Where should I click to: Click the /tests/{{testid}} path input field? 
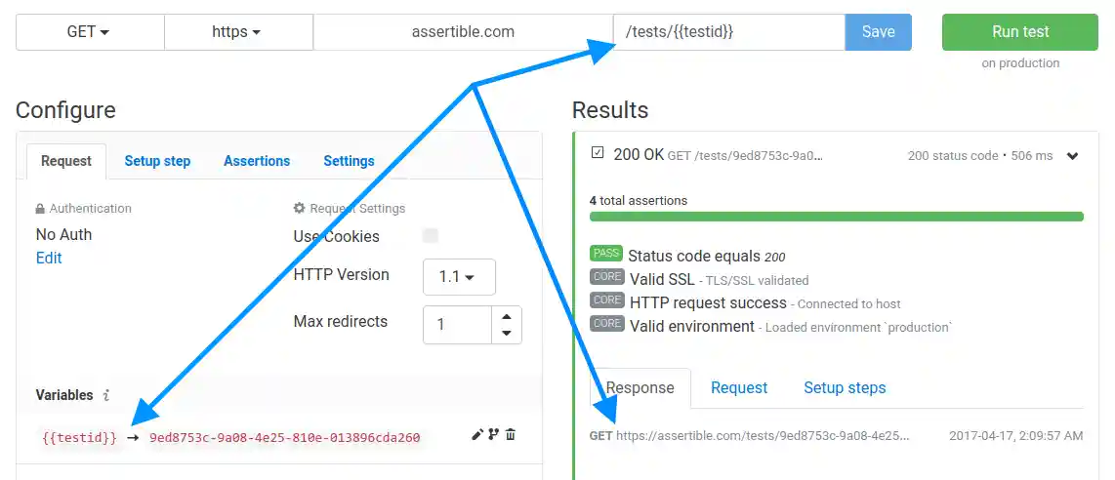pos(728,32)
